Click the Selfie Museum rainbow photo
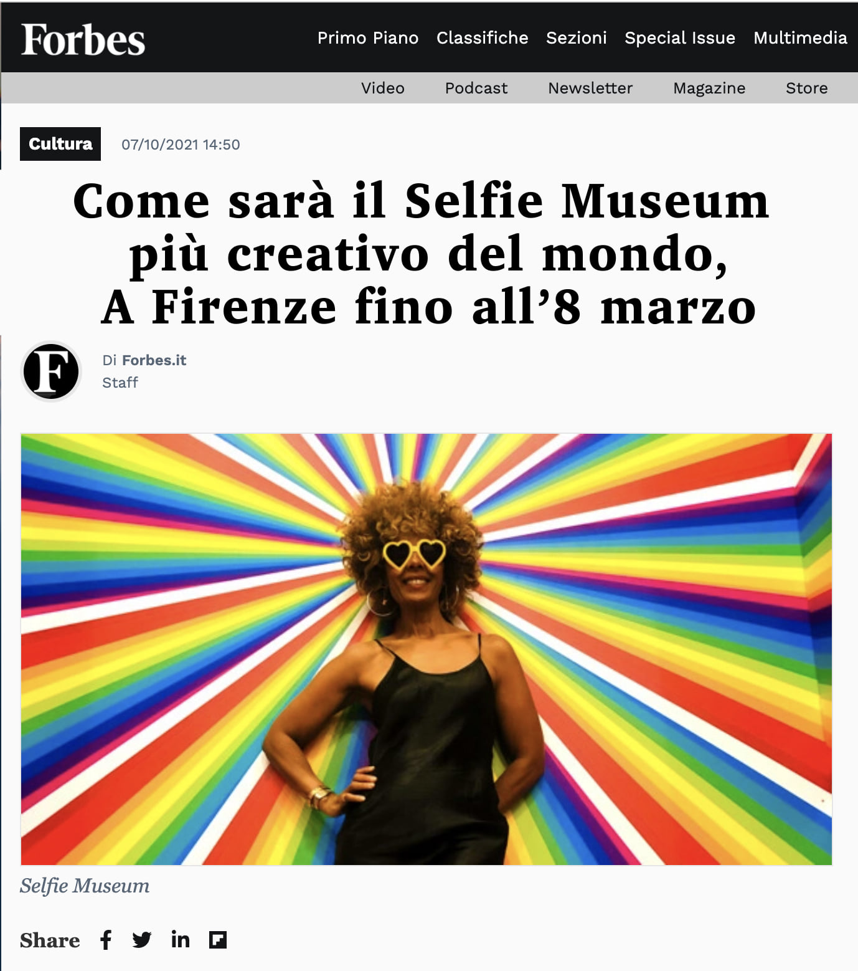Screen dimensions: 858x971 point(427,649)
